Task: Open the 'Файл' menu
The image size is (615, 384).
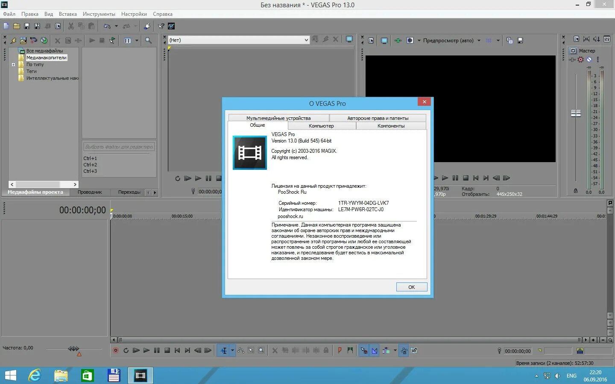Action: click(x=9, y=14)
